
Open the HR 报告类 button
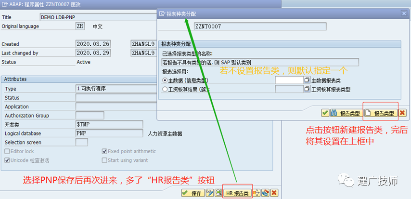(237, 194)
